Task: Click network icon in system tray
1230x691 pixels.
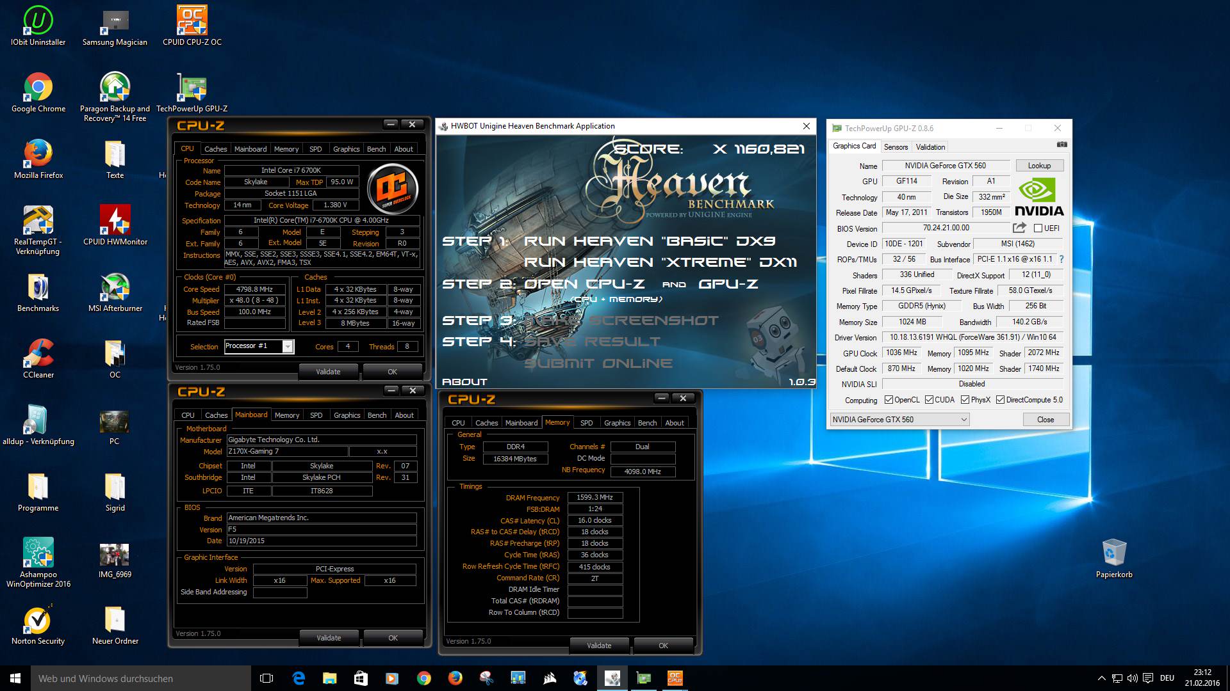Action: tap(1117, 678)
